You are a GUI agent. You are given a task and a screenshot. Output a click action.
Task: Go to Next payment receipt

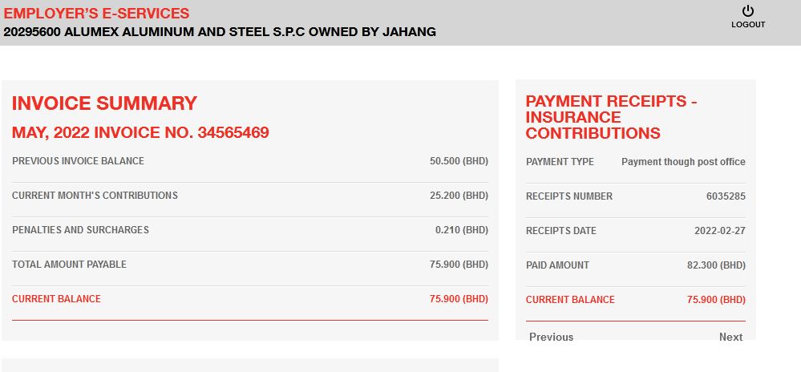pyautogui.click(x=730, y=337)
